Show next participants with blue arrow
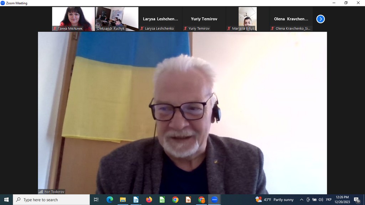This screenshot has height=205, width=365. [320, 19]
